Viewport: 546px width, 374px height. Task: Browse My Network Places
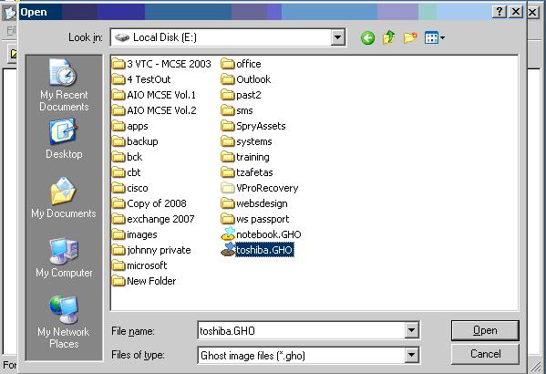tap(64, 322)
